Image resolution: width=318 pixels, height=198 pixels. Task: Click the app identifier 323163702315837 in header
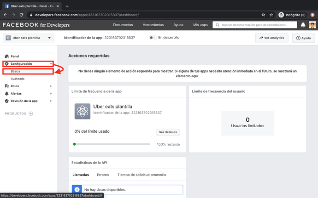(x=120, y=38)
